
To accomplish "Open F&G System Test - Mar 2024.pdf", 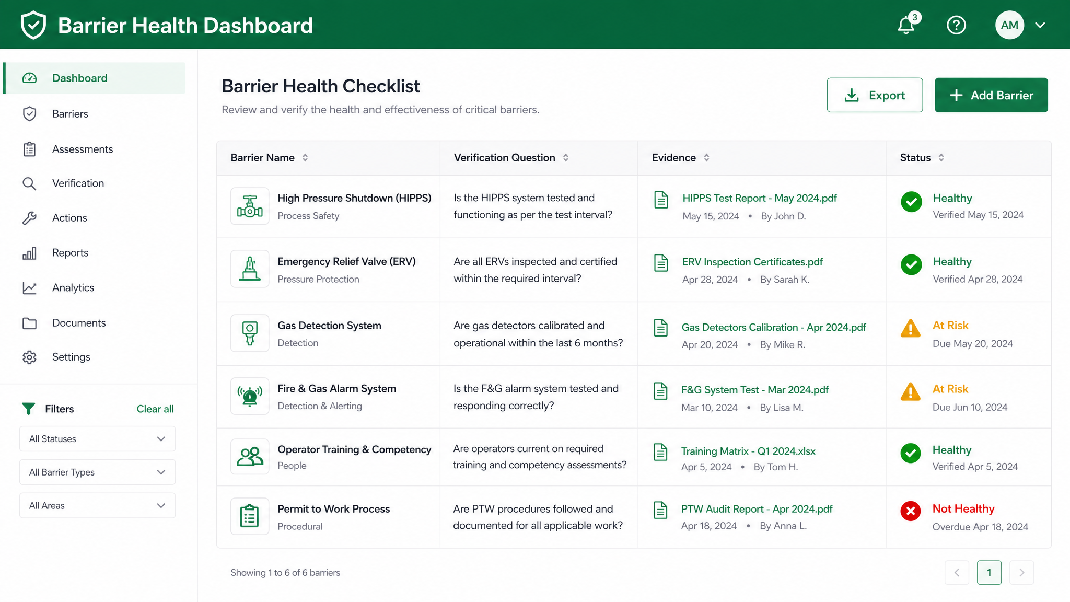I will click(755, 390).
